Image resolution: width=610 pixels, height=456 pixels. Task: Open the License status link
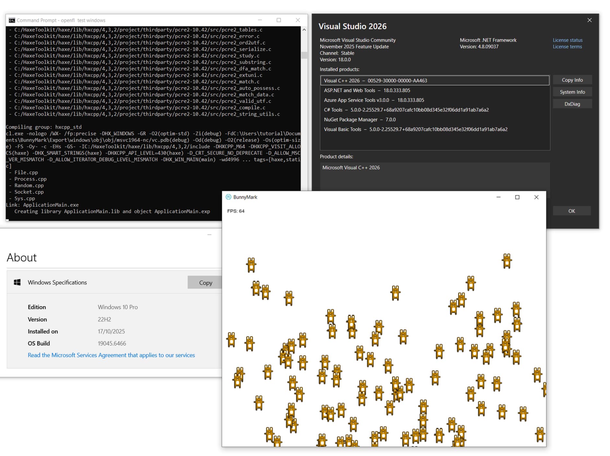[567, 40]
